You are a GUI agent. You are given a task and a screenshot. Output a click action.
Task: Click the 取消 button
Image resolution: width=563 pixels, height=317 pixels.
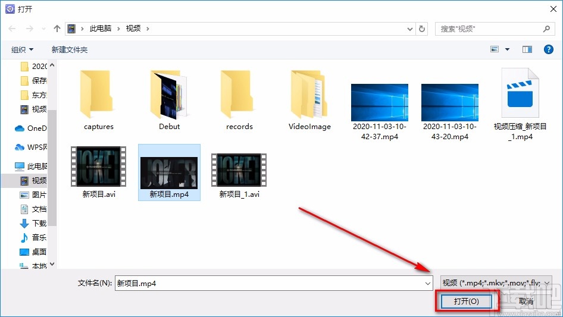coord(526,301)
